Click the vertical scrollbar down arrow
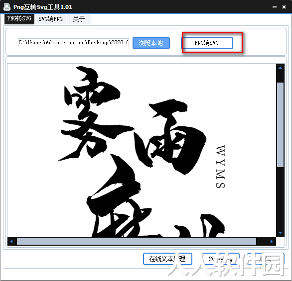The height and width of the screenshot is (281, 292). [280, 233]
